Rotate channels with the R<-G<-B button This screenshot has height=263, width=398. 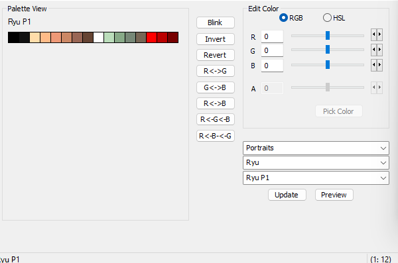click(x=215, y=119)
